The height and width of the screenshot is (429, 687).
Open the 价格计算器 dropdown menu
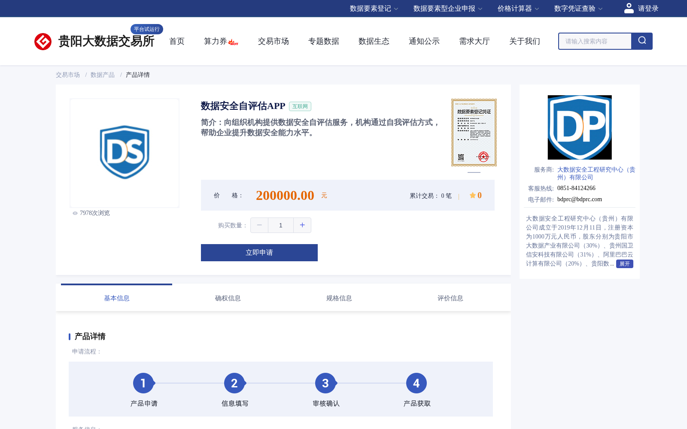click(x=518, y=9)
